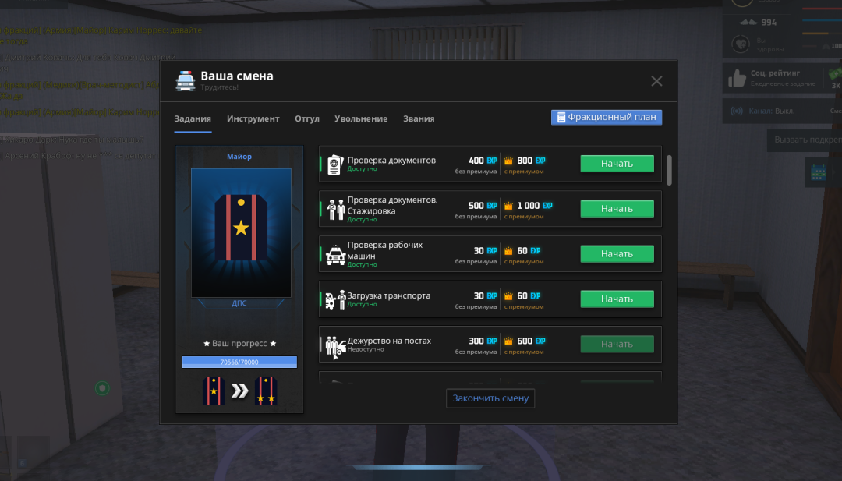The width and height of the screenshot is (842, 481).
Task: Click the patrol car icon for Проверка рабочих машин
Action: tap(335, 254)
